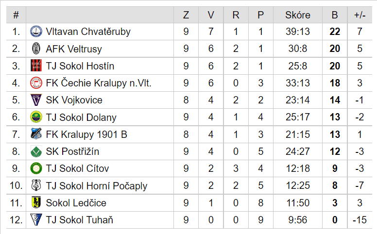Click the SK Postřižín green diamond logo
This screenshot has height=234, width=377.
(x=36, y=151)
